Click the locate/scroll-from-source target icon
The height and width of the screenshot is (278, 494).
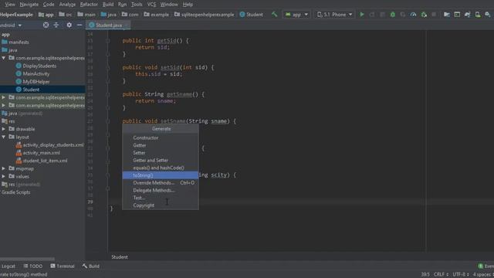pyautogui.click(x=46, y=25)
